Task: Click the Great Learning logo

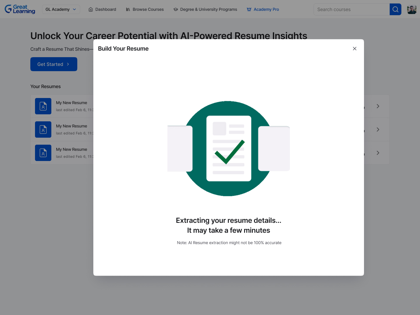Action: coord(20,9)
